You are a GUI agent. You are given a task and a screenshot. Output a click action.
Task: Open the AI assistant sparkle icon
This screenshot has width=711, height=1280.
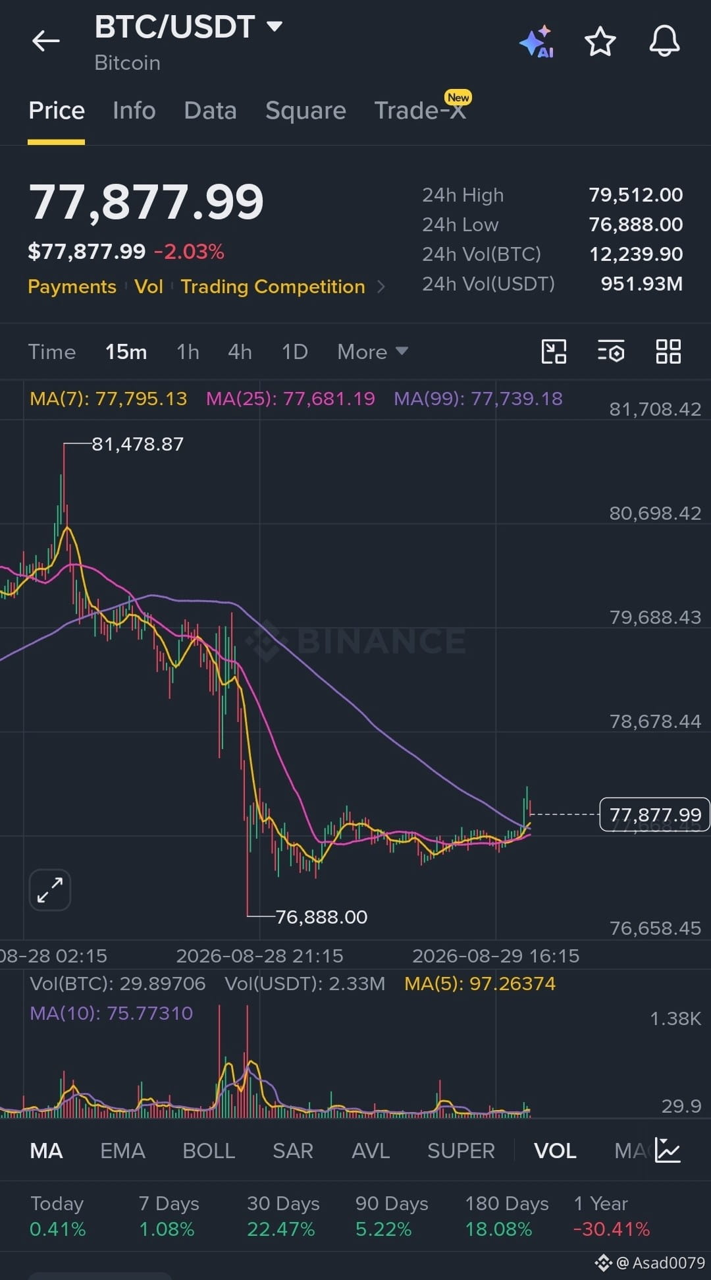coord(537,42)
